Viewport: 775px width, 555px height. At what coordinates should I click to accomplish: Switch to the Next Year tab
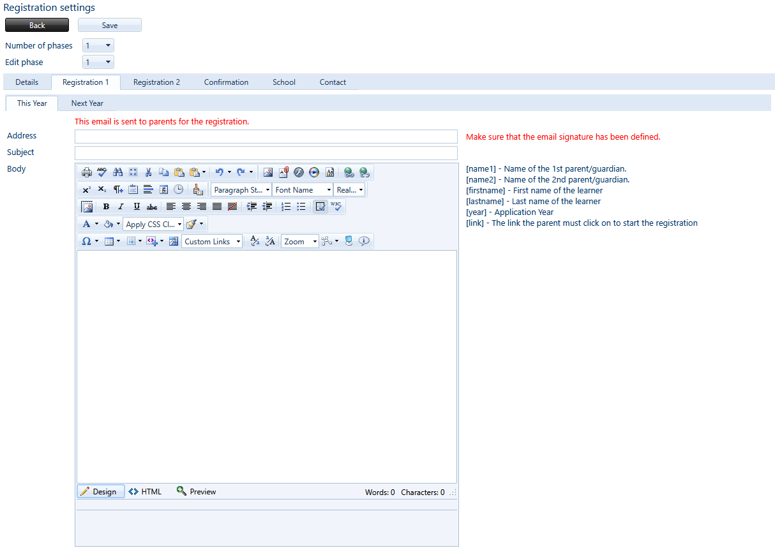pos(87,103)
